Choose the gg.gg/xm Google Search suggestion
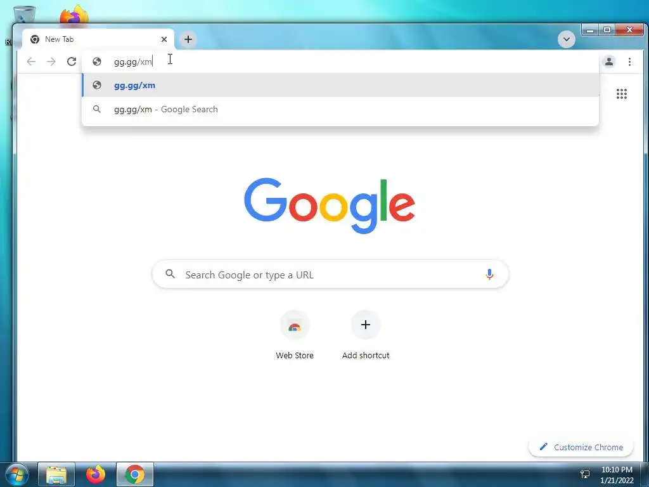 (x=340, y=109)
